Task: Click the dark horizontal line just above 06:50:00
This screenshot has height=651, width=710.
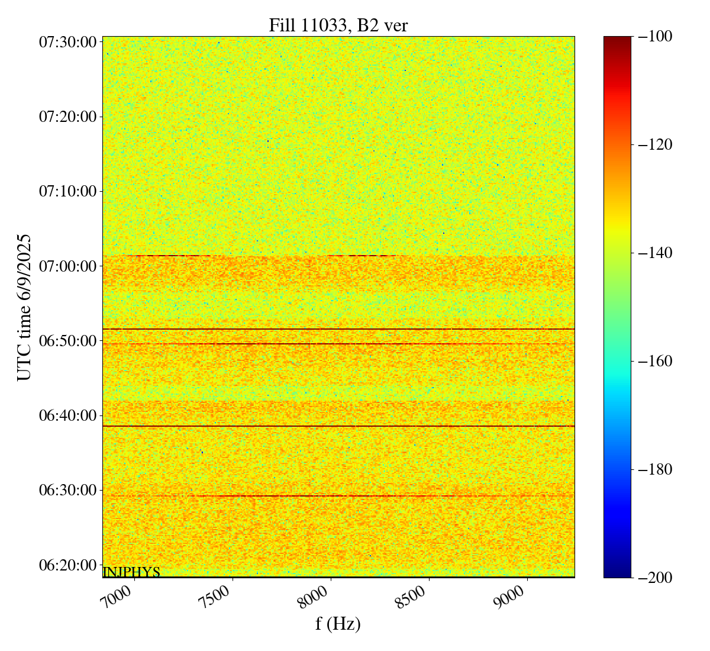Action: (x=338, y=329)
